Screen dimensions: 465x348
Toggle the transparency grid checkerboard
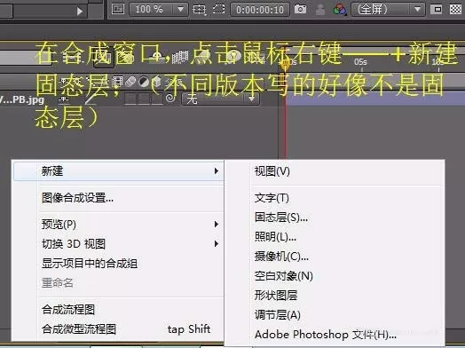[x=455, y=9]
